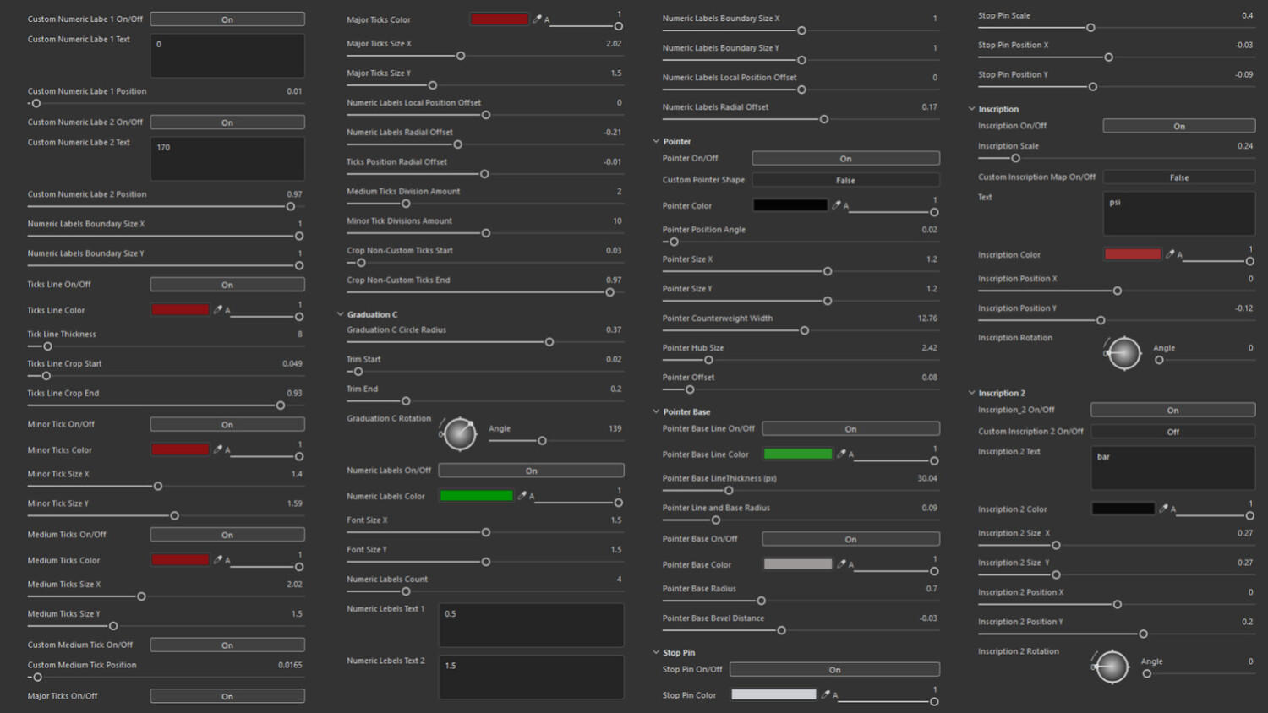The height and width of the screenshot is (713, 1268).
Task: Click the Major Ticks Size X value 2.02
Action: click(x=614, y=43)
